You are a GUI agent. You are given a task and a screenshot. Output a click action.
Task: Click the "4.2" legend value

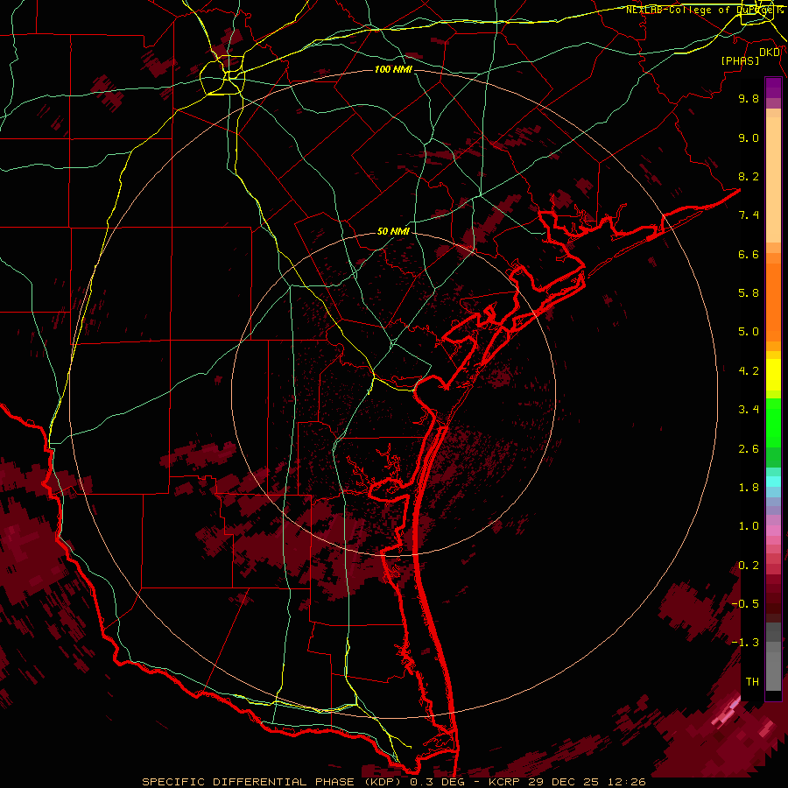(749, 371)
